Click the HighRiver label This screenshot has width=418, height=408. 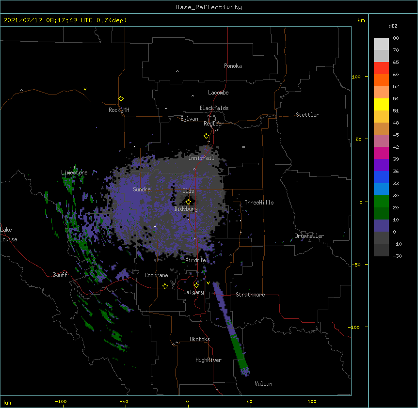click(x=209, y=360)
